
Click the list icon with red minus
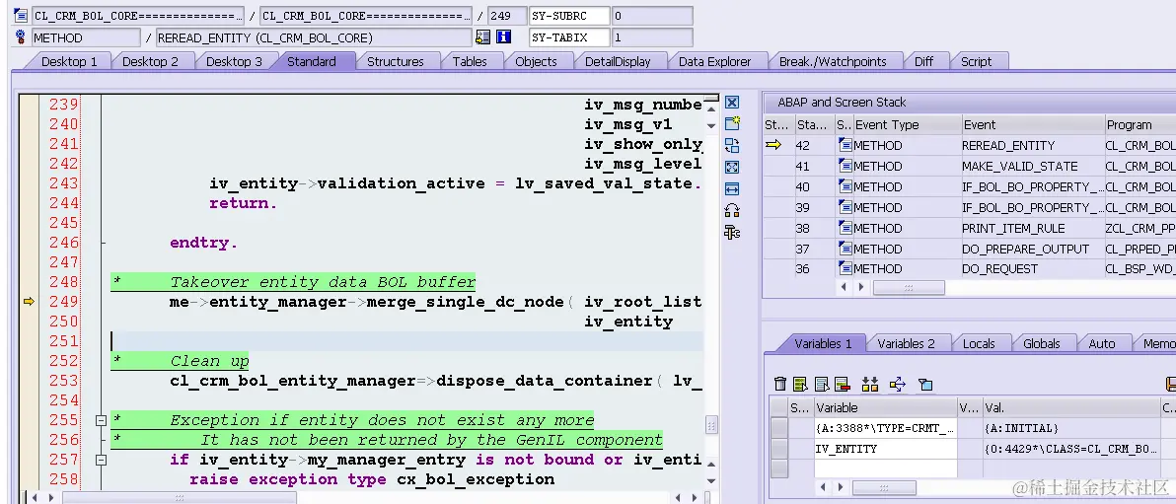click(x=841, y=384)
